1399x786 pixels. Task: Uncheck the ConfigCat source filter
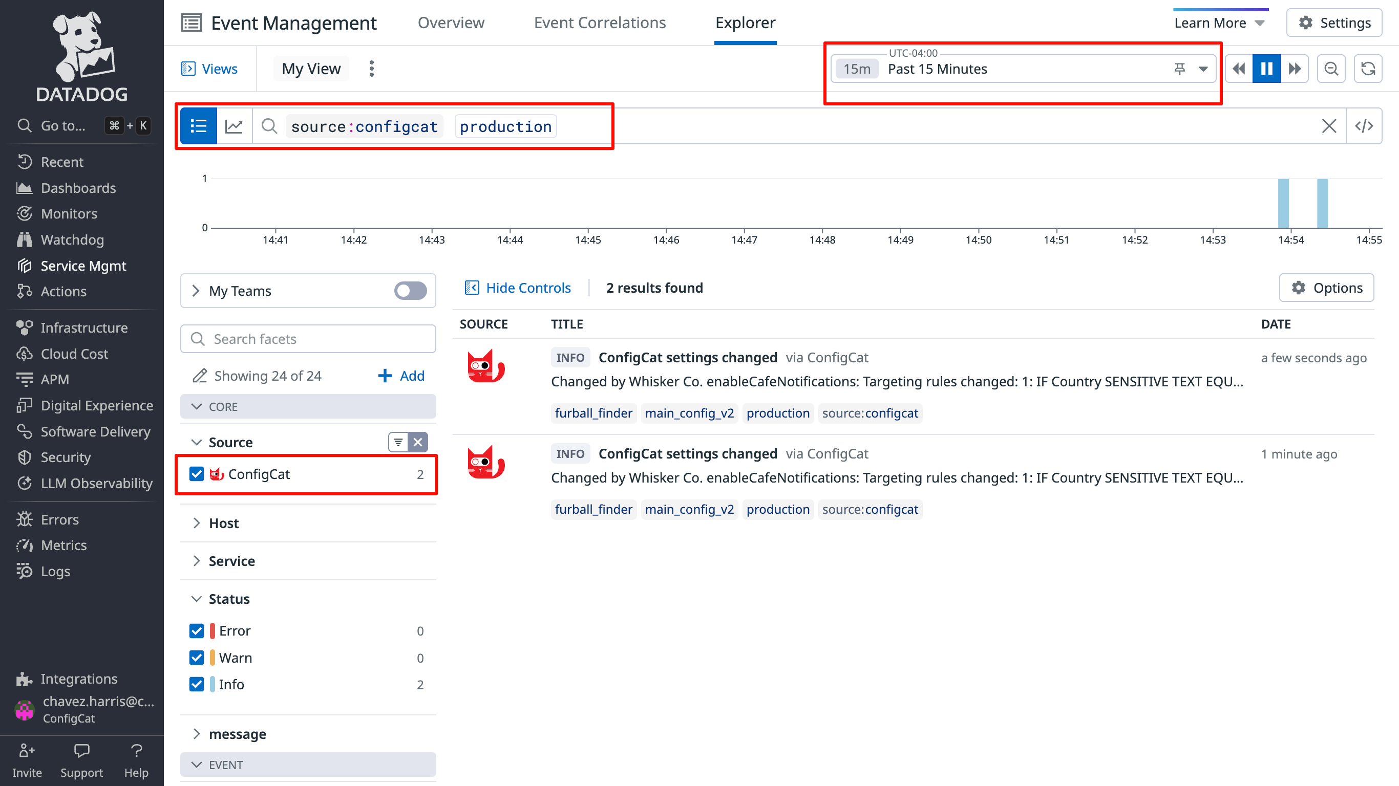pos(197,474)
